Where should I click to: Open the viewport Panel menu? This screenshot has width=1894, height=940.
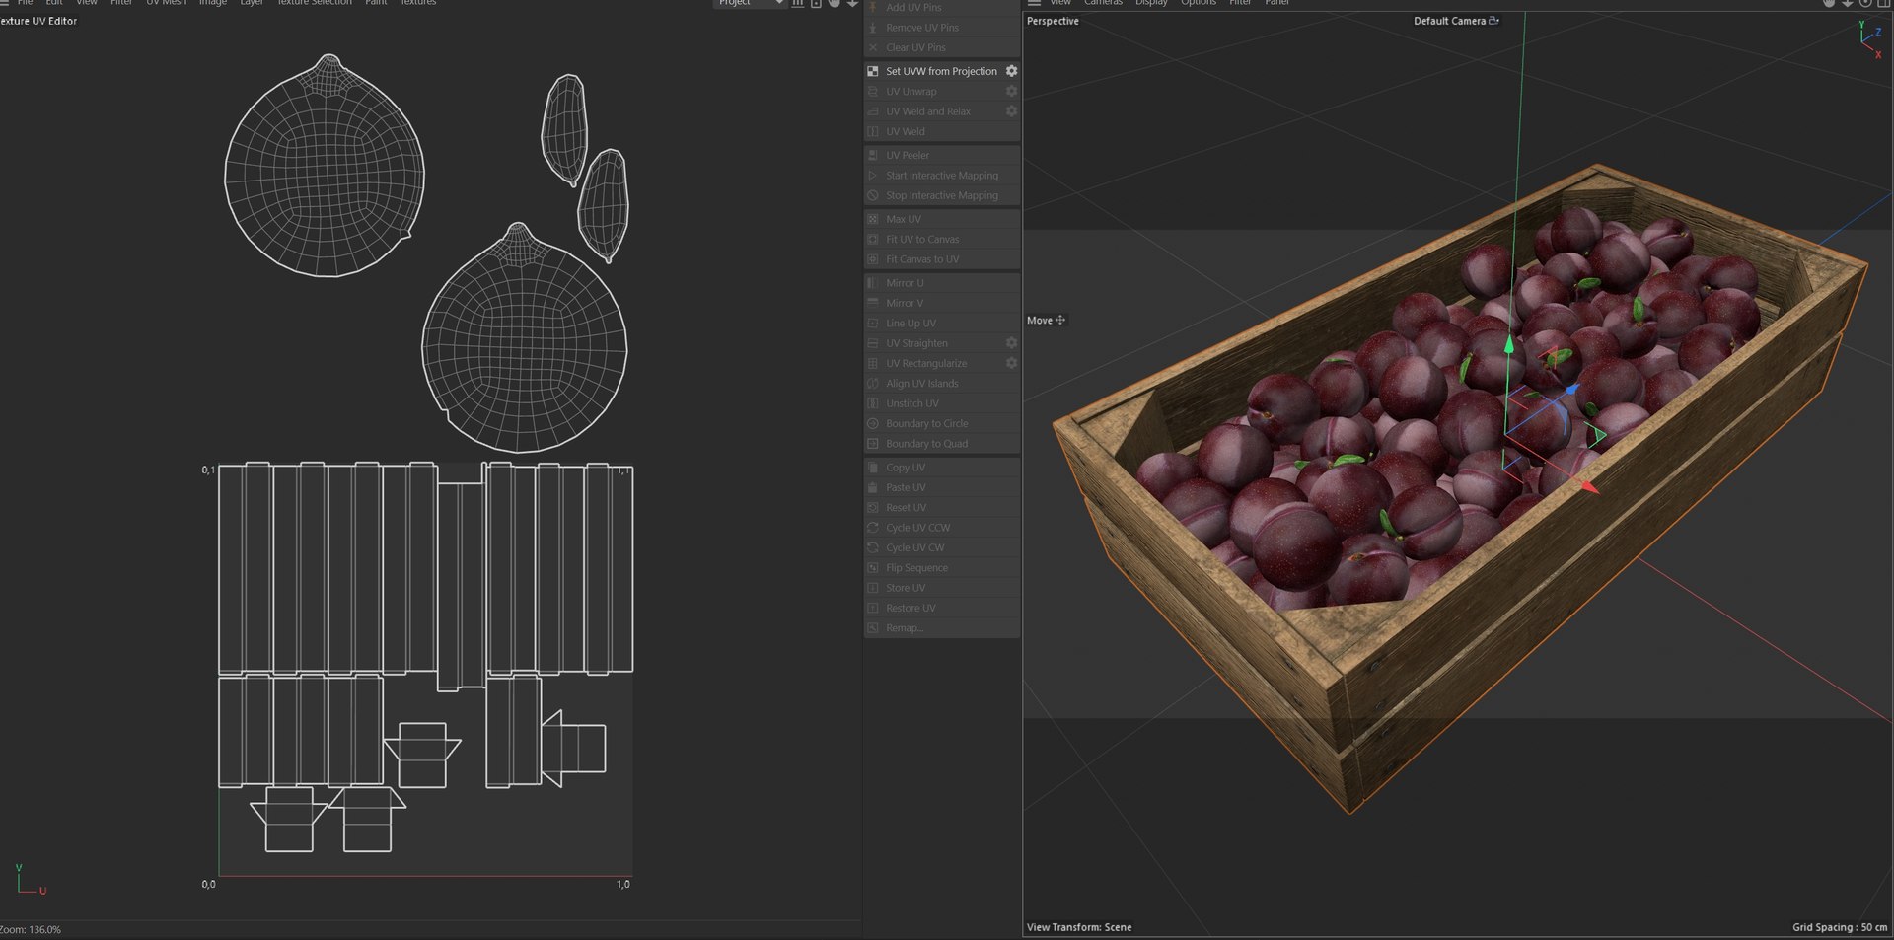pos(1277,3)
